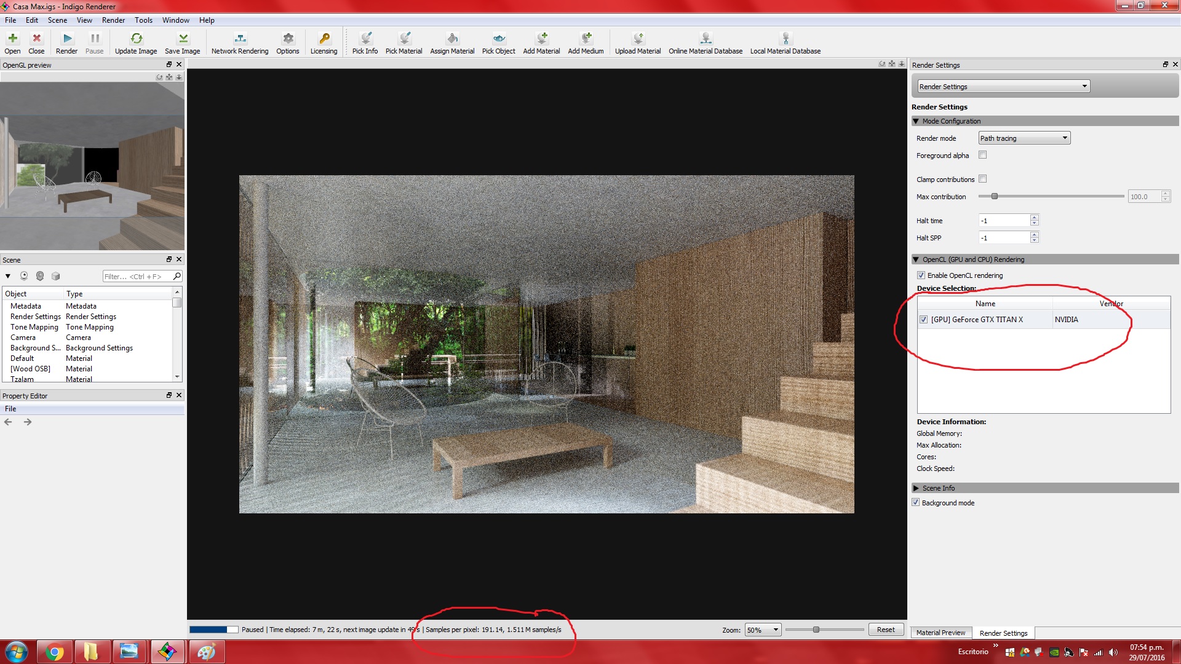This screenshot has height=664, width=1181.
Task: Open the Tools menu
Action: pos(143,20)
